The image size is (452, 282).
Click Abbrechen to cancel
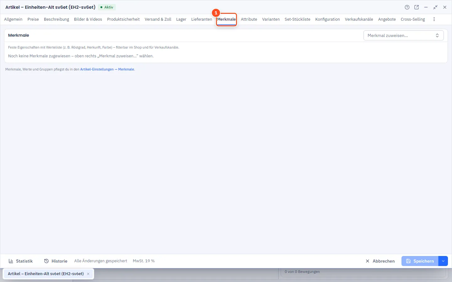pos(380,261)
